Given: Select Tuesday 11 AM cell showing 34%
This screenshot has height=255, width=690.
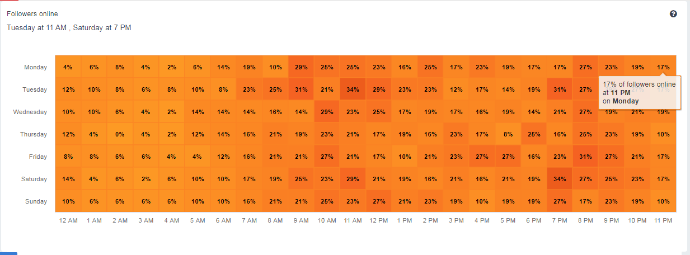Looking at the screenshot, I should pos(353,89).
